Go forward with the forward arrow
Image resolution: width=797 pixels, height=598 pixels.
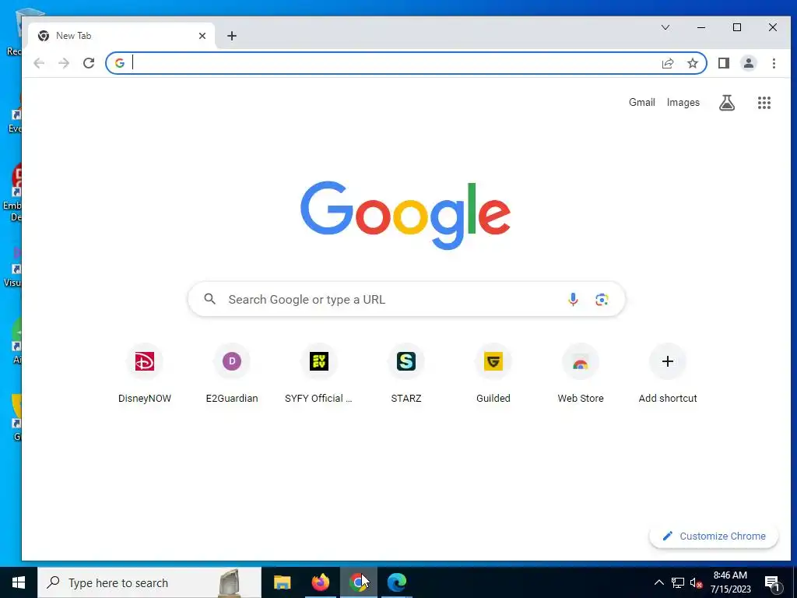(x=64, y=63)
